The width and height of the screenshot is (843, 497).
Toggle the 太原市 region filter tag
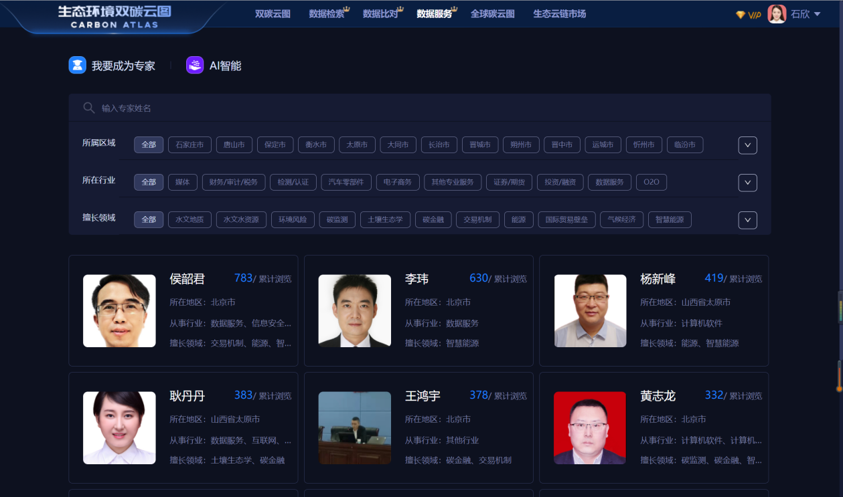[357, 145]
